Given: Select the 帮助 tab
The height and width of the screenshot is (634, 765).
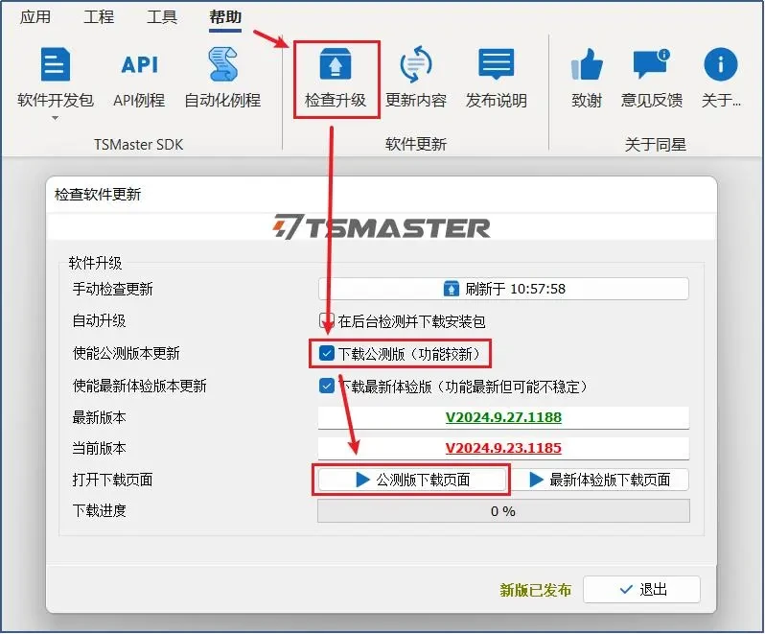Looking at the screenshot, I should 225,17.
